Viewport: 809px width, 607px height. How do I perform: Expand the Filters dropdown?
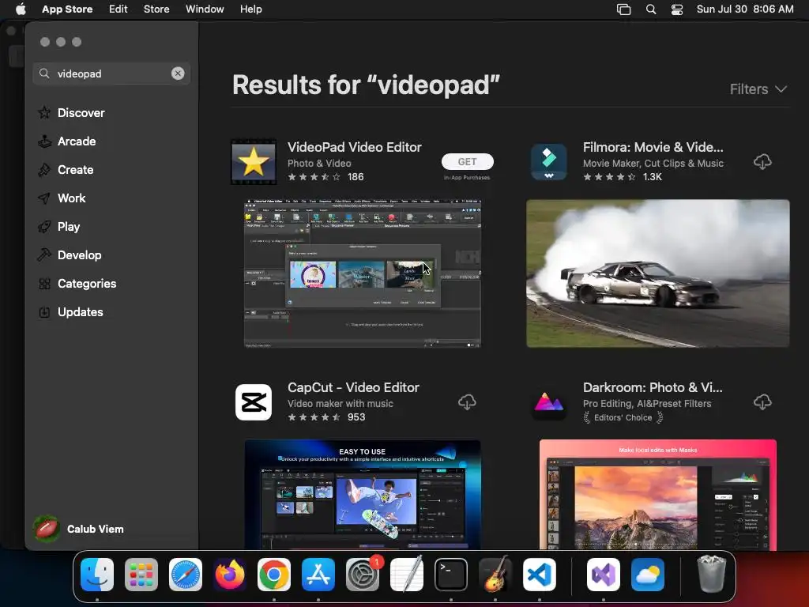point(758,89)
